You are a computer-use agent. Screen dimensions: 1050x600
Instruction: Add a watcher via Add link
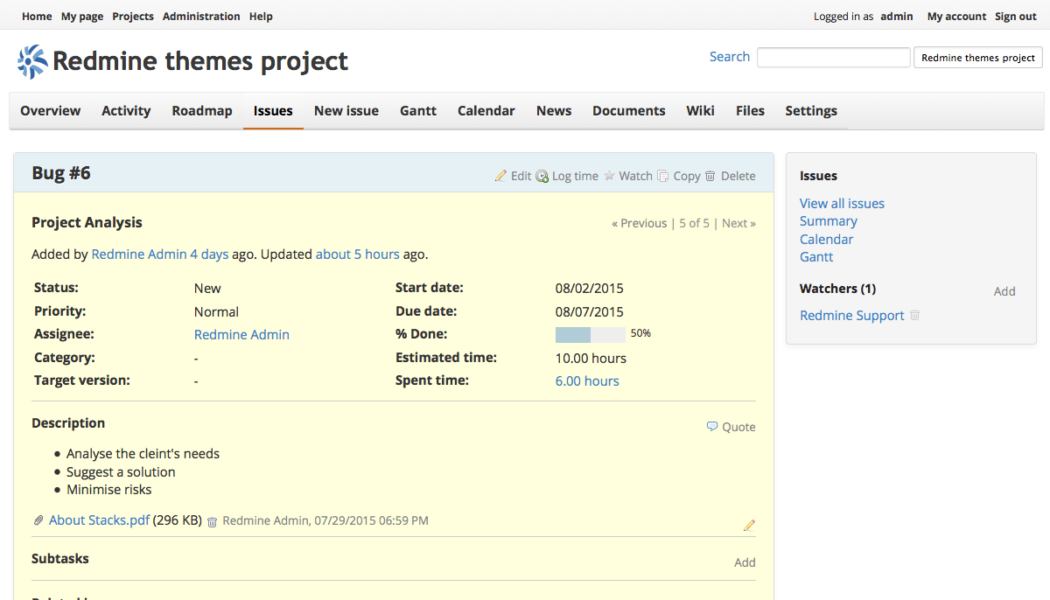point(1004,291)
